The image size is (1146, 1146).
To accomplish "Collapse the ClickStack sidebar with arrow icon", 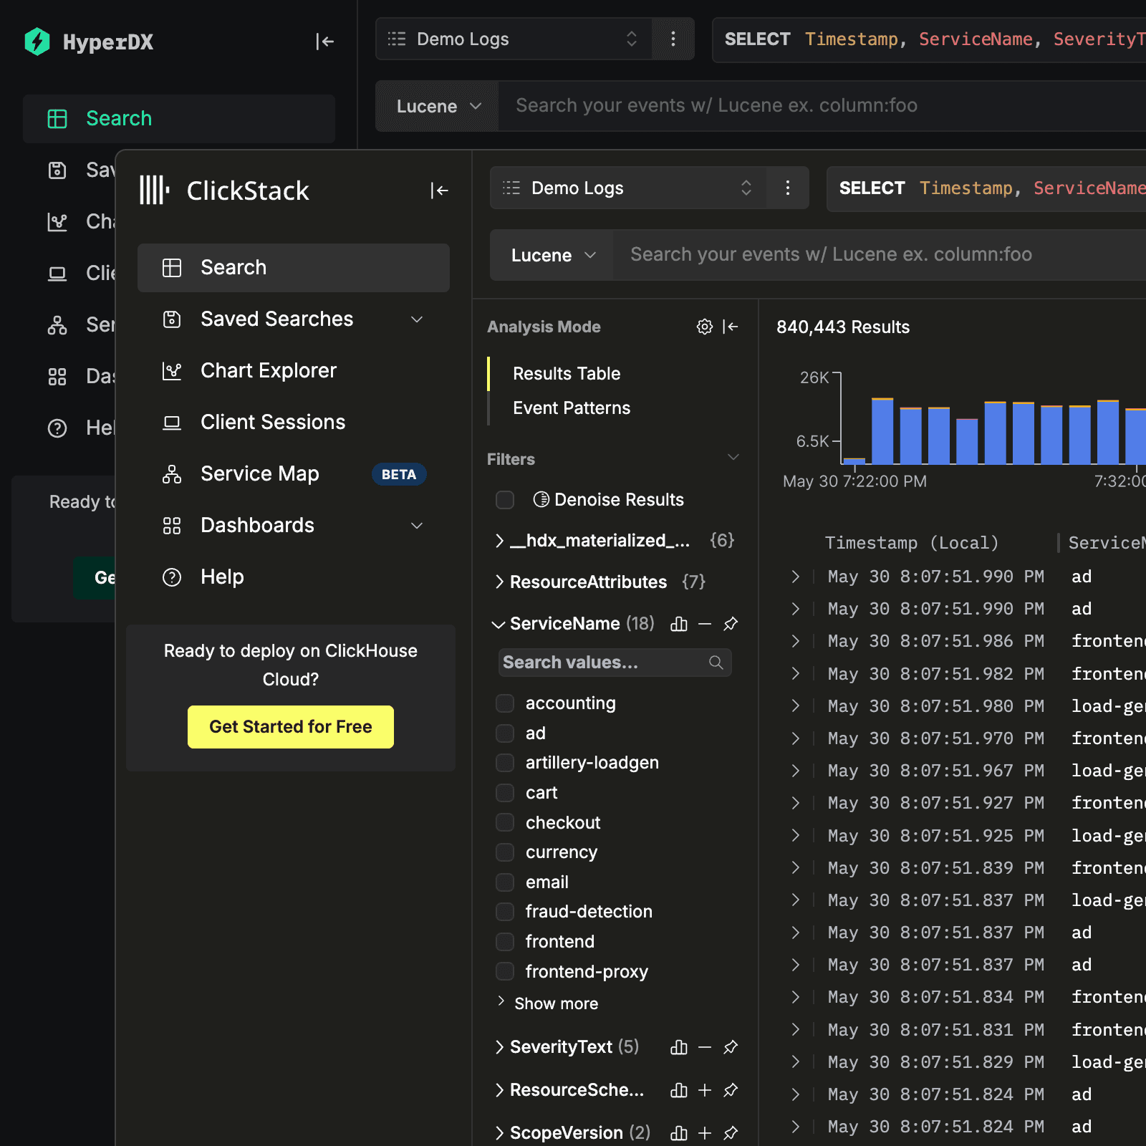I will click(439, 191).
